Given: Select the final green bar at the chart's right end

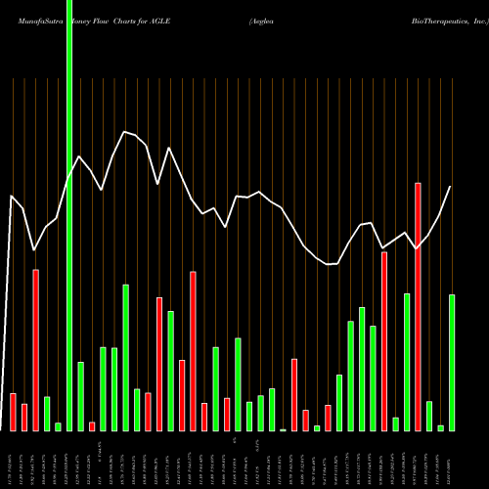Looking at the screenshot, I should point(452,363).
